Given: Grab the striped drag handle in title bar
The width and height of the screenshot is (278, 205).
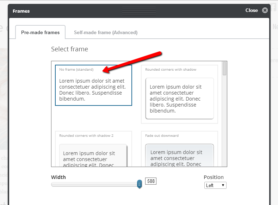Looking at the screenshot, I should (x=139, y=11).
